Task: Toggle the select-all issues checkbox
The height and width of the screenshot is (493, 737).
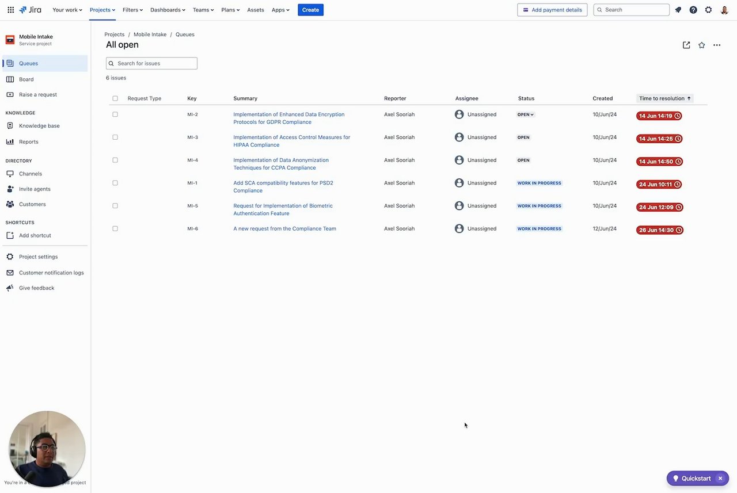Action: (115, 98)
